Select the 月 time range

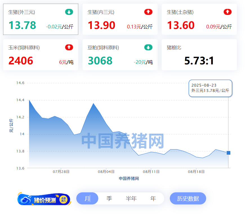87,199
